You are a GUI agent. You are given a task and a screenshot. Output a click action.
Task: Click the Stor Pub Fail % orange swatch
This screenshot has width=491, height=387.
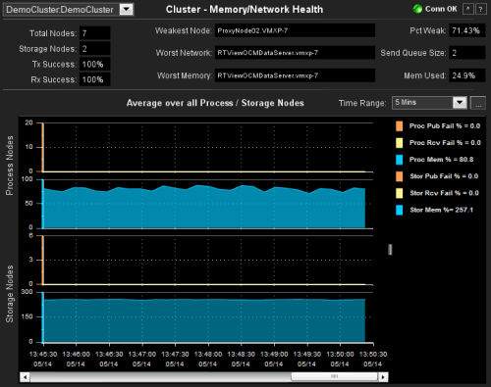click(x=399, y=176)
